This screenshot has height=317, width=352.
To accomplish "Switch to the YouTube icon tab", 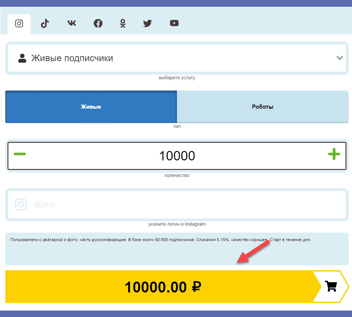I will coord(174,23).
